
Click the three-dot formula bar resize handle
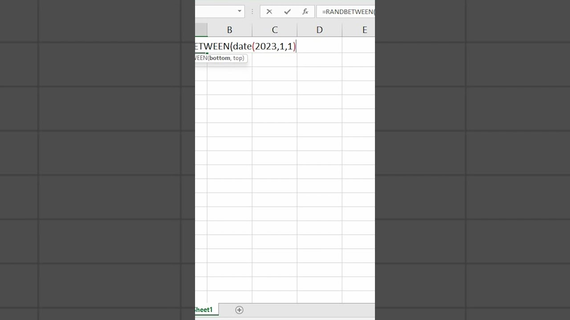(x=252, y=12)
